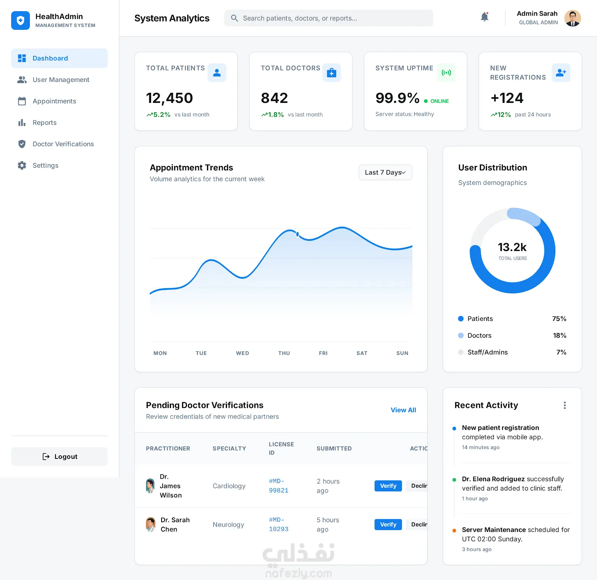
Task: Open Admin Sarah profile avatar
Action: (572, 18)
